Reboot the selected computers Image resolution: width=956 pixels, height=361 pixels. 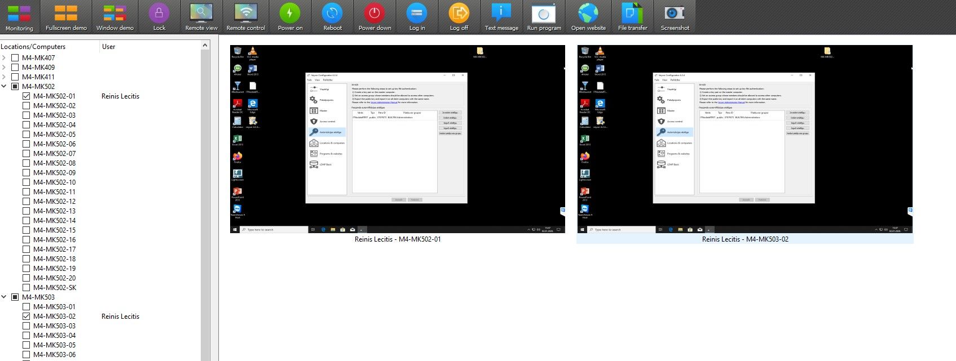(332, 17)
